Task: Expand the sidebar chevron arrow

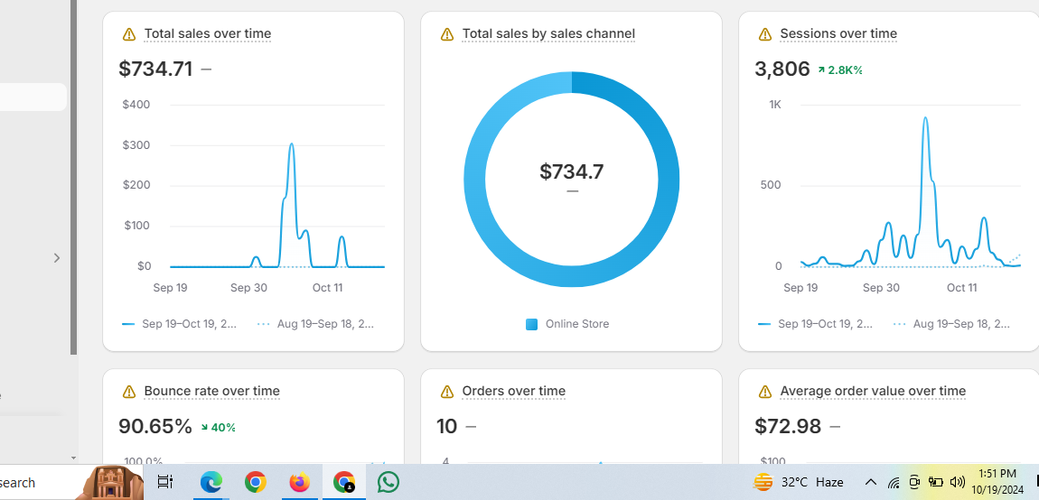Action: click(x=57, y=258)
